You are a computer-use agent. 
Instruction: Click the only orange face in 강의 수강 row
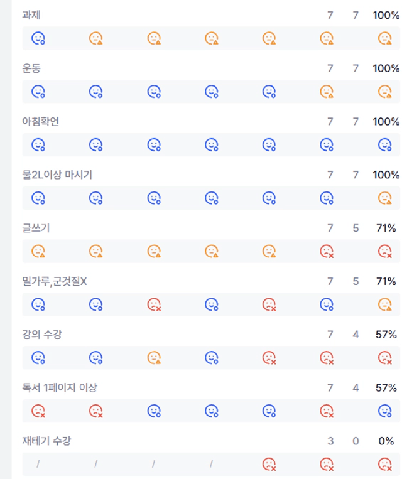[154, 358]
